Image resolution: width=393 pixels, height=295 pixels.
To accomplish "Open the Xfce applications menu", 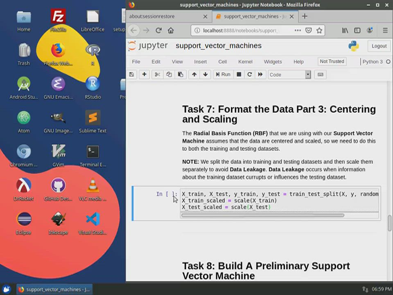I will tap(7, 289).
